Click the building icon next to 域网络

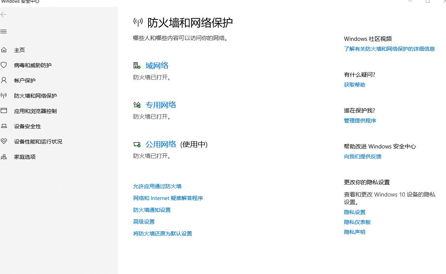[x=137, y=66]
